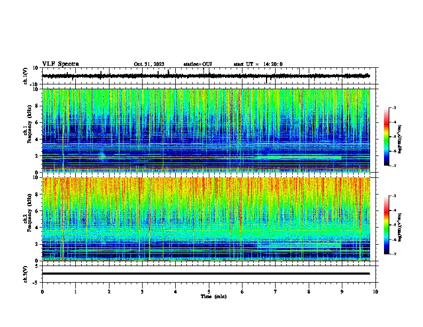The width and height of the screenshot is (423, 327).
Task: Click the "-7" label on ch.2 color bar
Action: pyautogui.click(x=394, y=254)
